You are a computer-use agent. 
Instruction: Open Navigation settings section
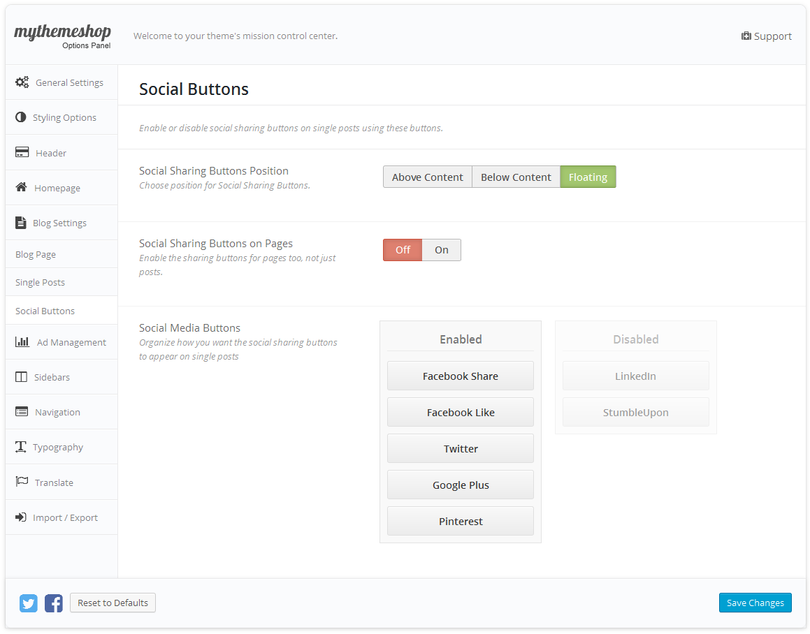click(58, 412)
